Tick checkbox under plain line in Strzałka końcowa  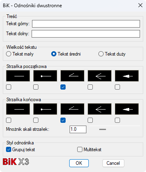coord(9,120)
